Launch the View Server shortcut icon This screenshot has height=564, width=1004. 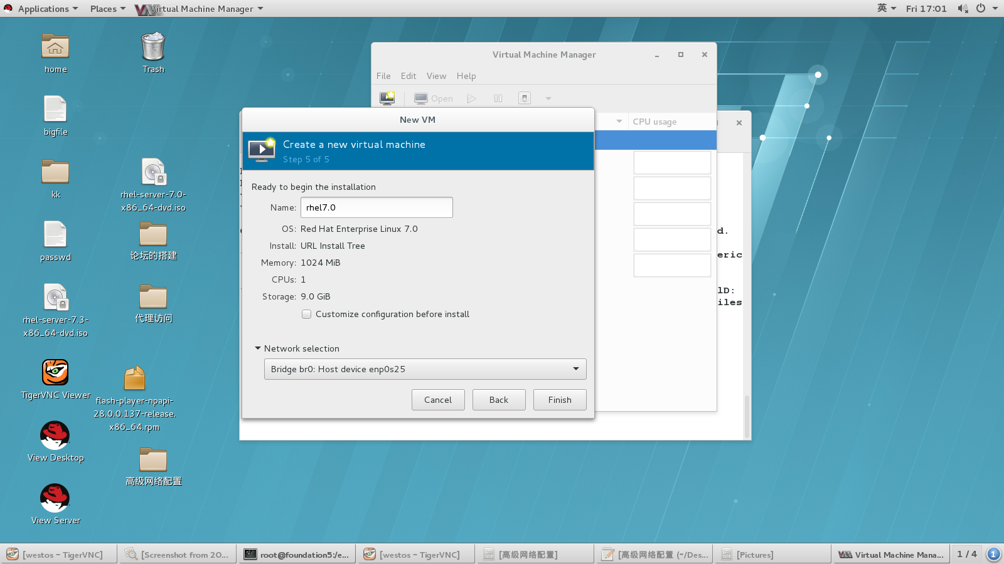pyautogui.click(x=55, y=498)
